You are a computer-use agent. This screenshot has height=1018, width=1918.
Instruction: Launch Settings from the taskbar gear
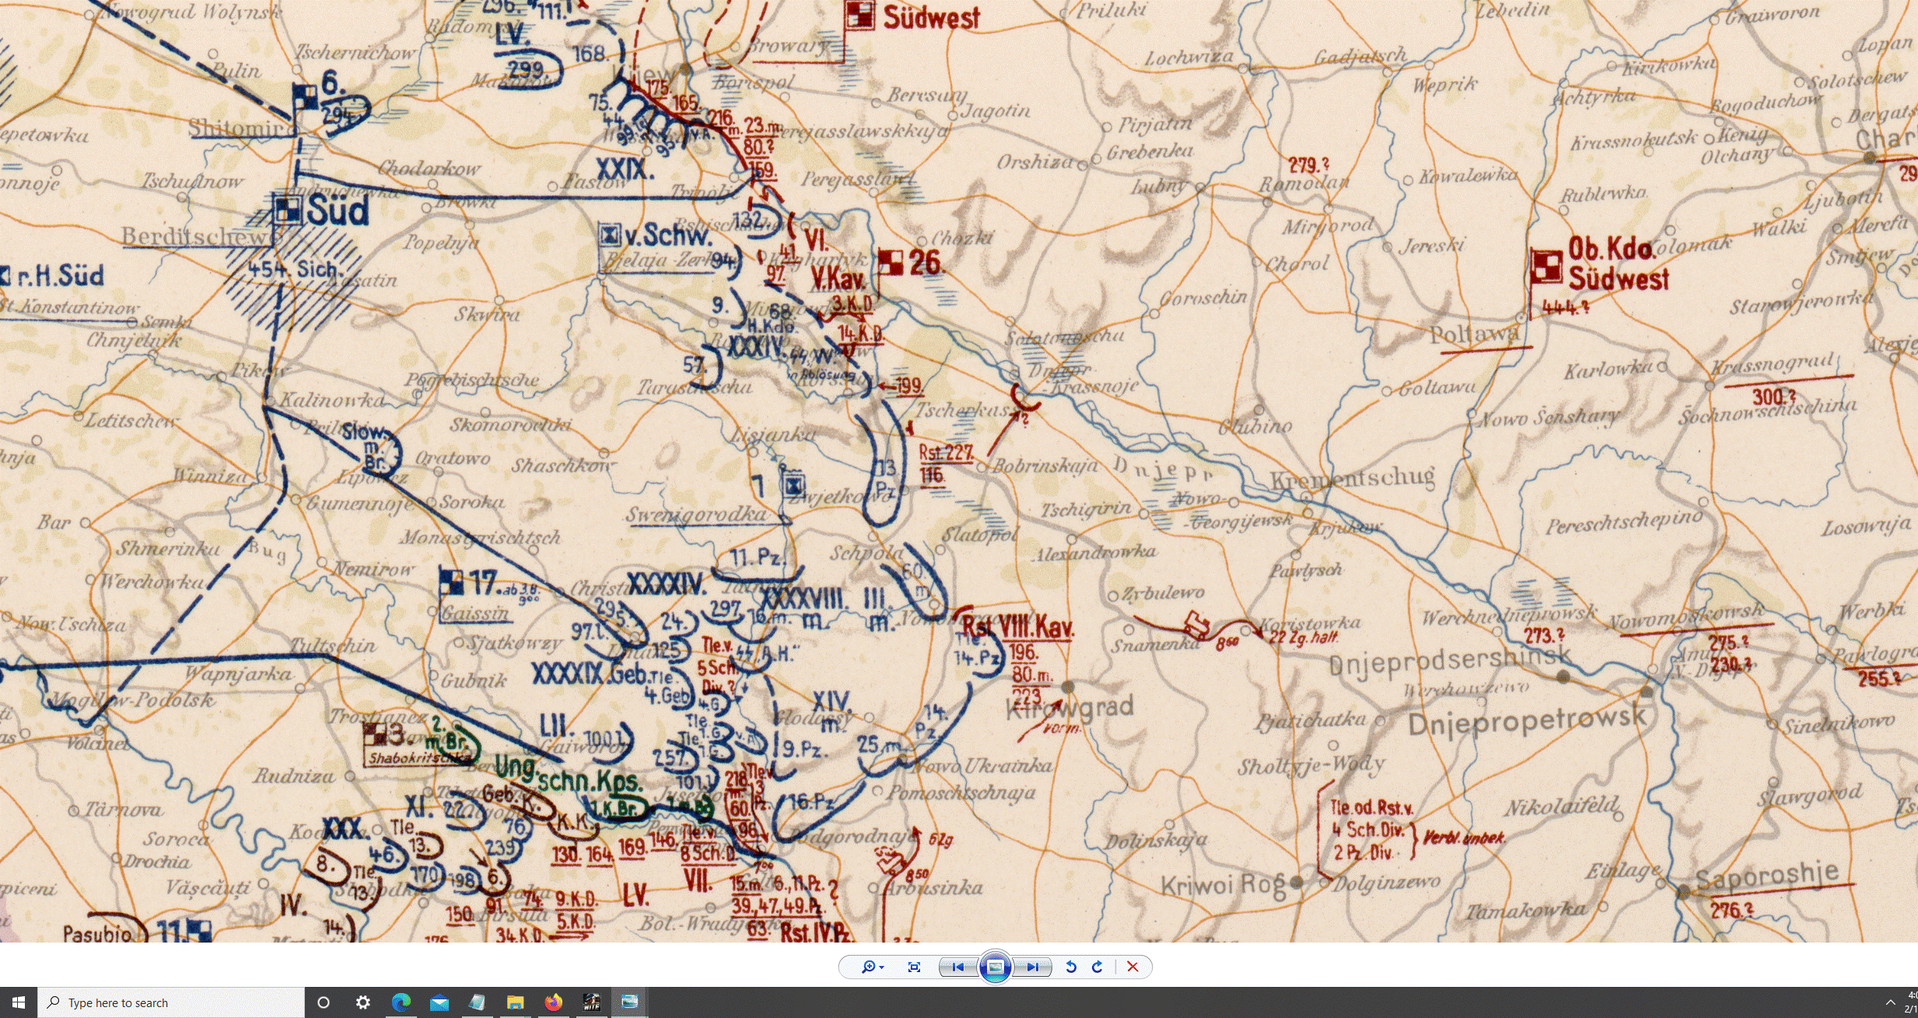(x=362, y=1002)
